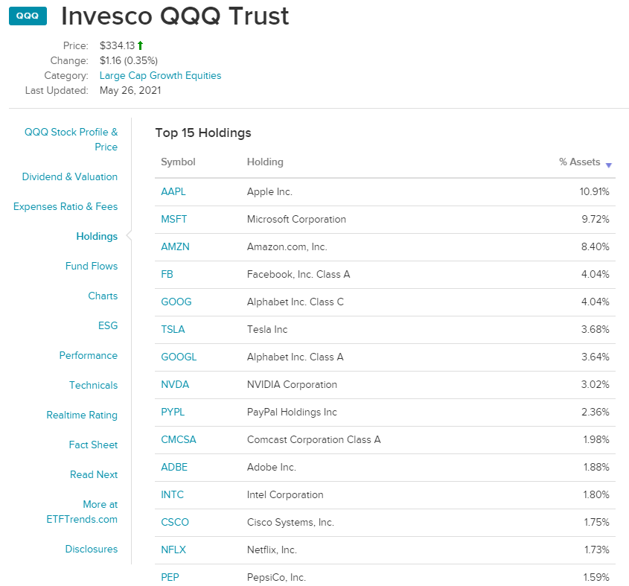Image resolution: width=629 pixels, height=586 pixels.
Task: Open Expenses Ratio & Fees section
Action: (x=66, y=206)
